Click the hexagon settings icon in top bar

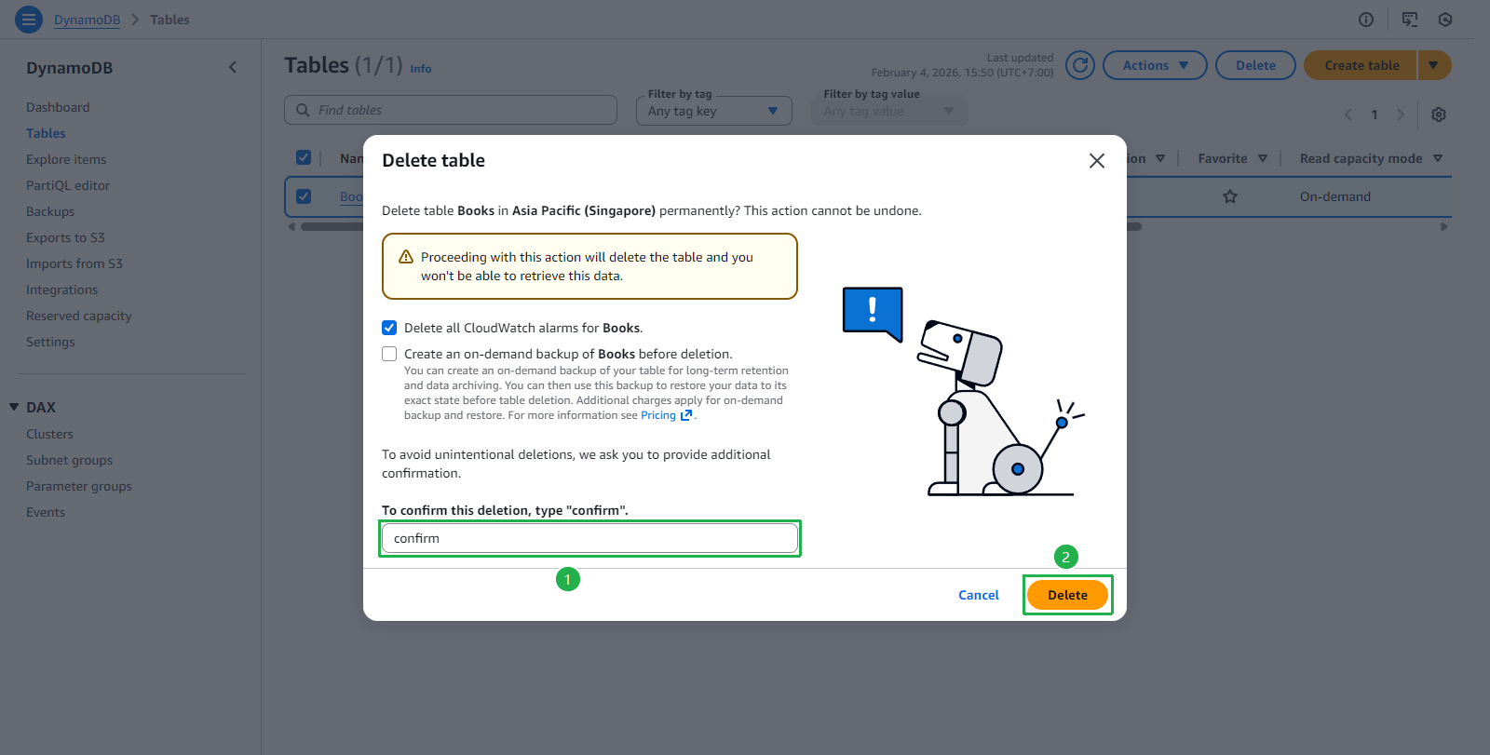tap(1445, 20)
